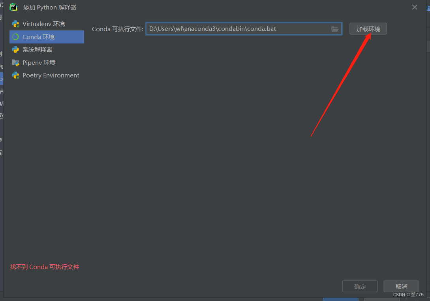Click the 取消 button

pyautogui.click(x=401, y=286)
